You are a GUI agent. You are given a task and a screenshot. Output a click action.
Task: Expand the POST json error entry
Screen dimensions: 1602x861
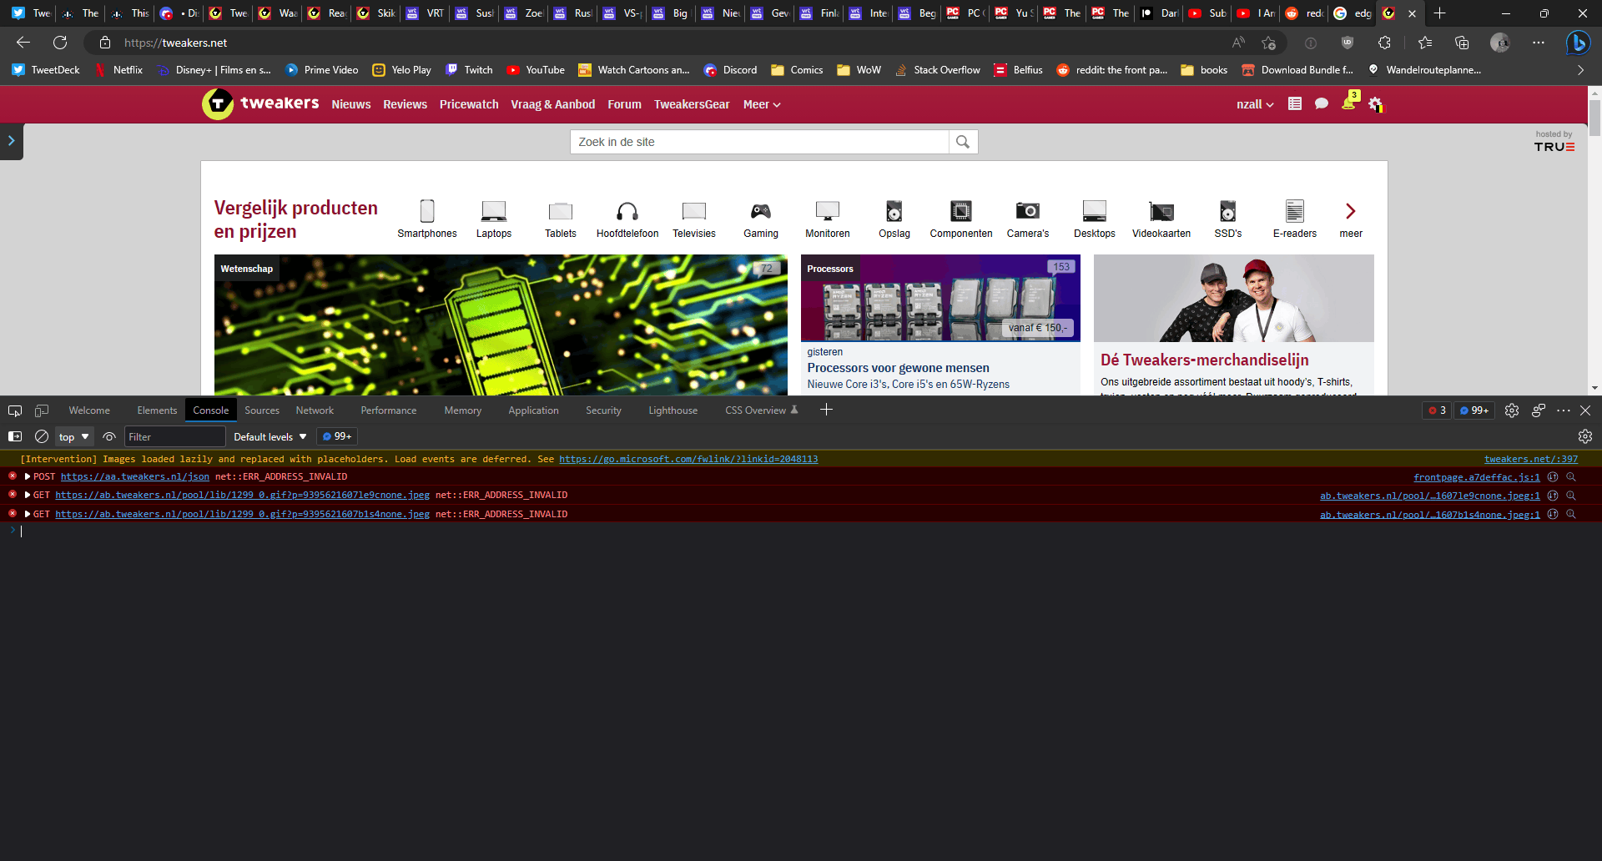click(x=26, y=476)
